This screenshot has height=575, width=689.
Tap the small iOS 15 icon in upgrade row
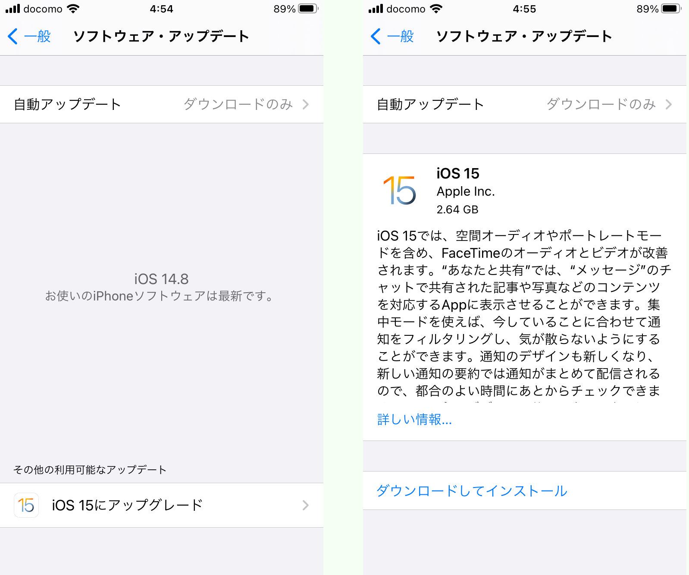point(26,505)
